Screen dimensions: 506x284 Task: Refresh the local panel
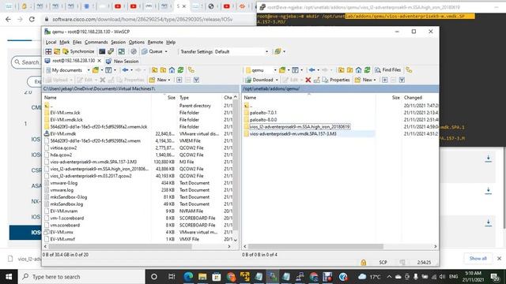181,70
